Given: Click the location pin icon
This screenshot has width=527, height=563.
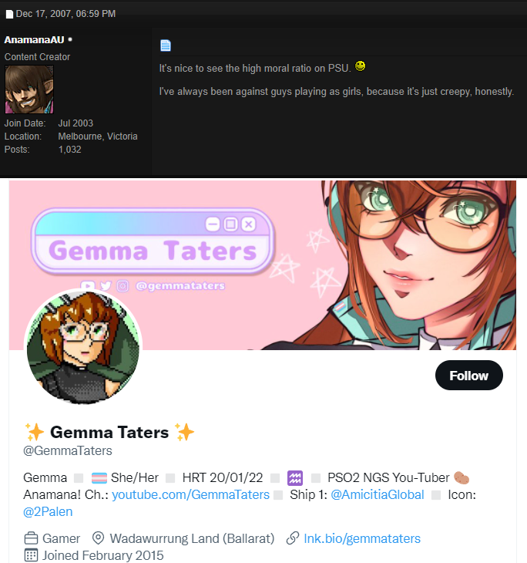Looking at the screenshot, I should tap(98, 538).
